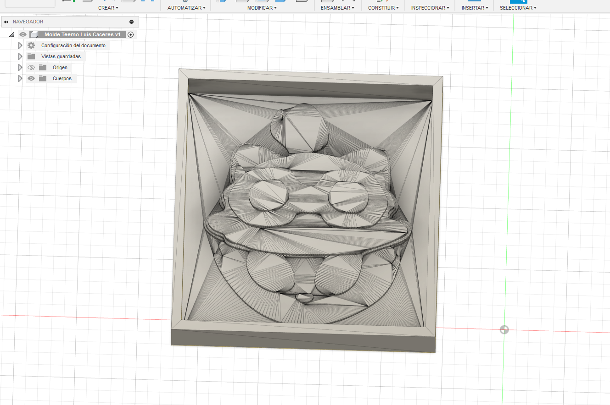
Task: Open the SELECCIONAR dropdown menu
Action: pyautogui.click(x=518, y=8)
